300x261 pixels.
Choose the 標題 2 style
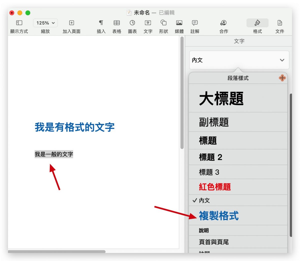pos(238,157)
